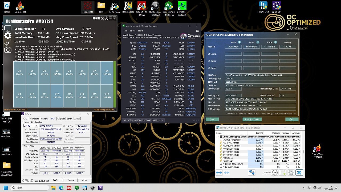This screenshot has width=341, height=192.
Task: Open HWiNFO sensor settings gear
Action: pyautogui.click(x=291, y=173)
